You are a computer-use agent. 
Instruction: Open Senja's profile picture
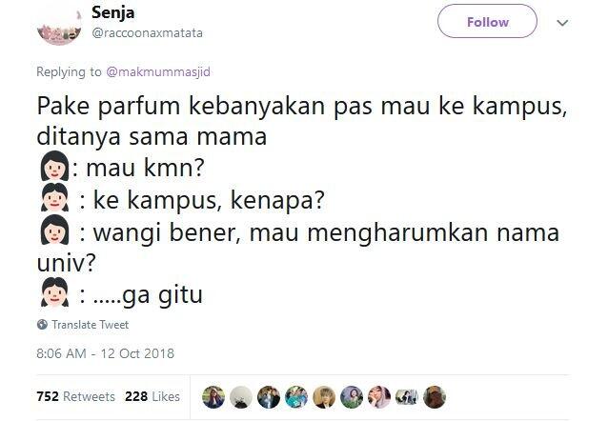(60, 27)
